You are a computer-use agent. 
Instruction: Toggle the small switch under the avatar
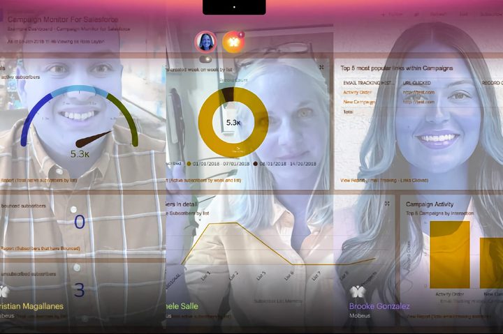pyautogui.click(x=206, y=59)
